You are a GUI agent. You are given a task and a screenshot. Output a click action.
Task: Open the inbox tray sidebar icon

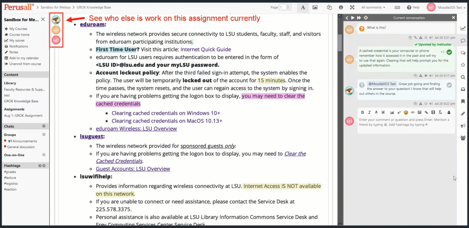pyautogui.click(x=463, y=89)
